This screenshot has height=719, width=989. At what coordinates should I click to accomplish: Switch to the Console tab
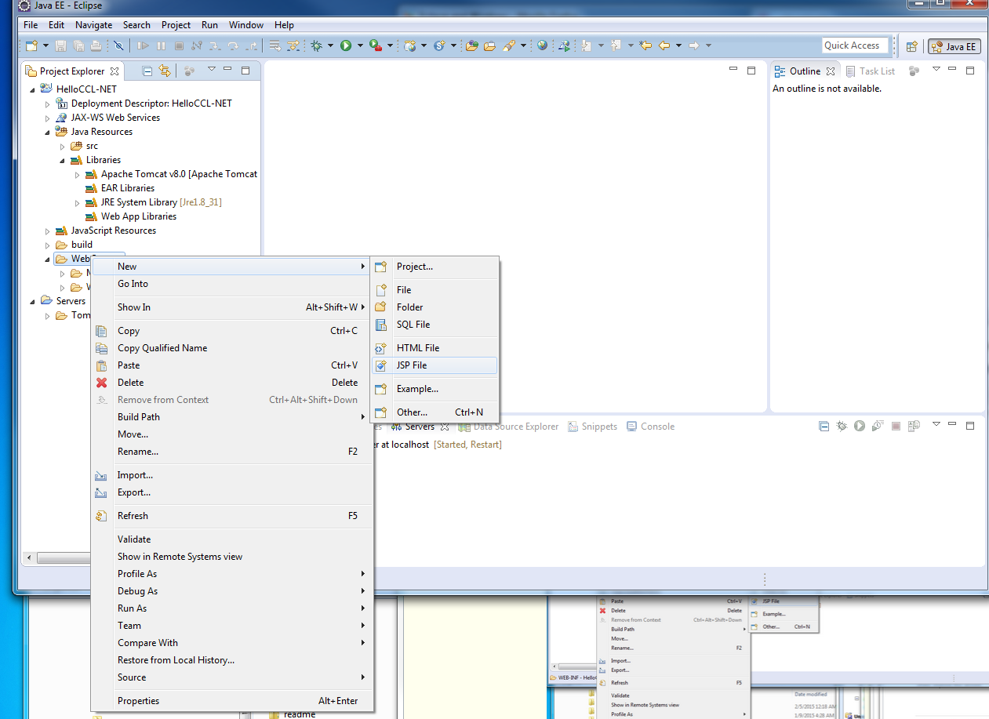(656, 427)
